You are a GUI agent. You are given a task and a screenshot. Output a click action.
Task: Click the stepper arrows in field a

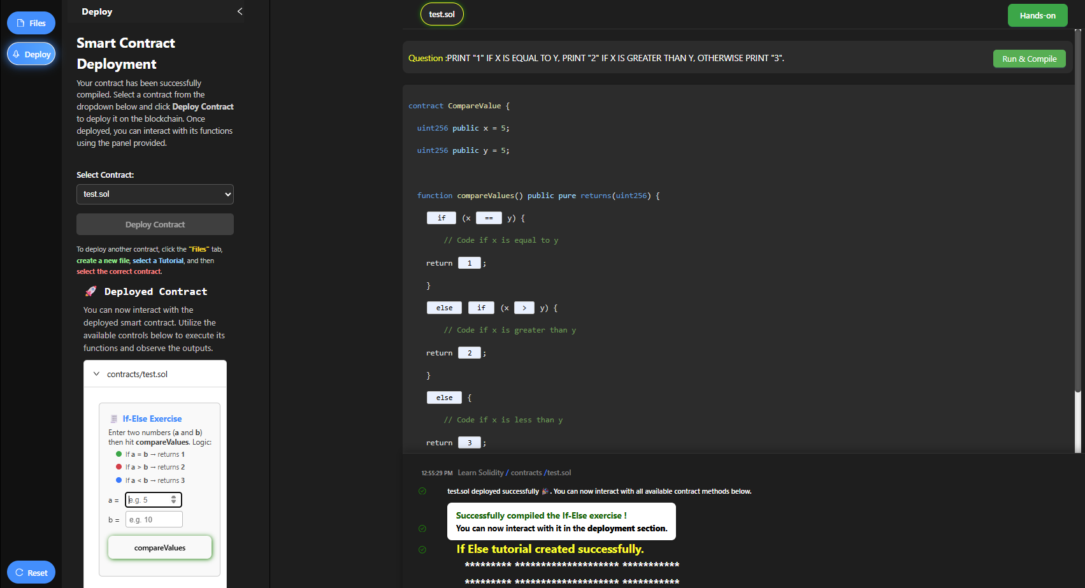pyautogui.click(x=173, y=500)
